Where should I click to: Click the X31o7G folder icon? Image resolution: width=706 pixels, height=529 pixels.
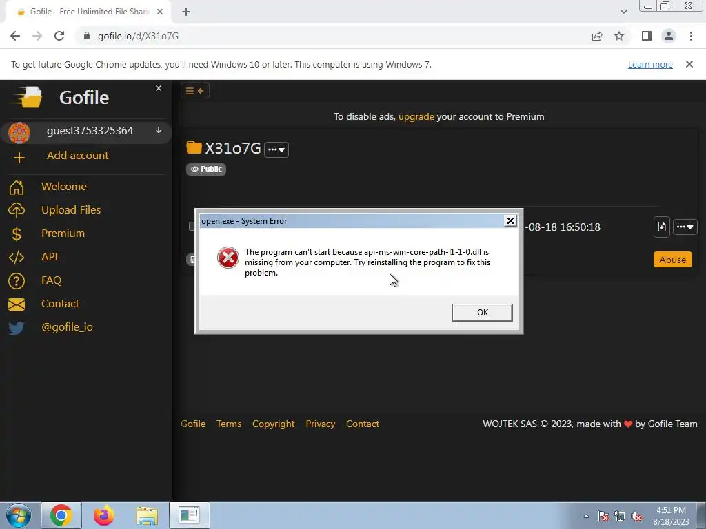(x=194, y=147)
